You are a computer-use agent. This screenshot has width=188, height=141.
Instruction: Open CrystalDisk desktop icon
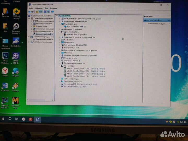coord(16,42)
